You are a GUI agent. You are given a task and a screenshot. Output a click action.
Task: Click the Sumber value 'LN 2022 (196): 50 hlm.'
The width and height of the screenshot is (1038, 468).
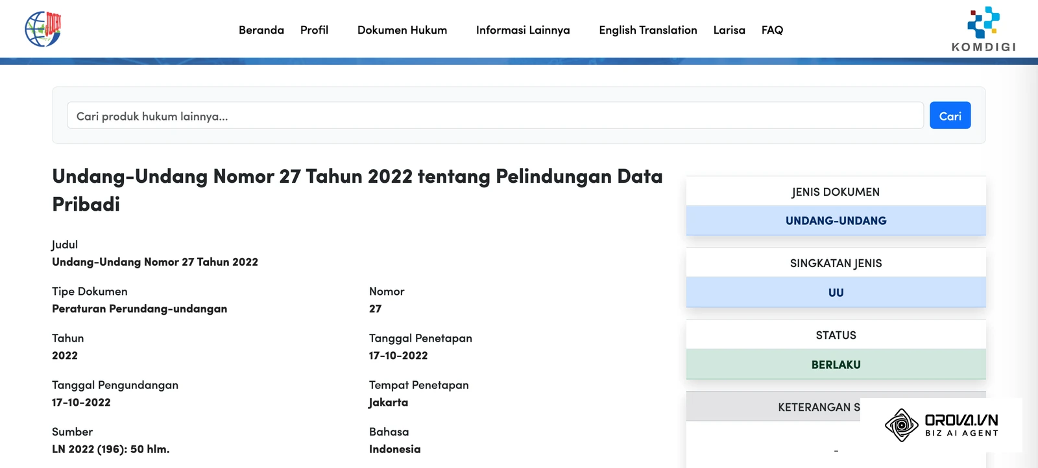click(x=111, y=449)
